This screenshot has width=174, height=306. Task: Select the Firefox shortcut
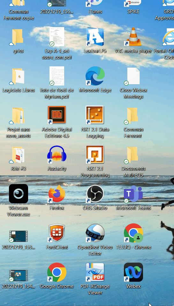57,194
